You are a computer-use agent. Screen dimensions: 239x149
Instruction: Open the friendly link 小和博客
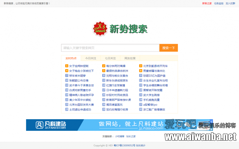(x=120, y=137)
